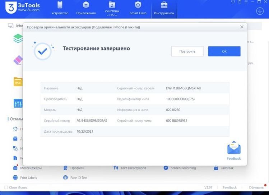Tick the Close iTunes checkbox
269x195 pixels.
point(6,187)
